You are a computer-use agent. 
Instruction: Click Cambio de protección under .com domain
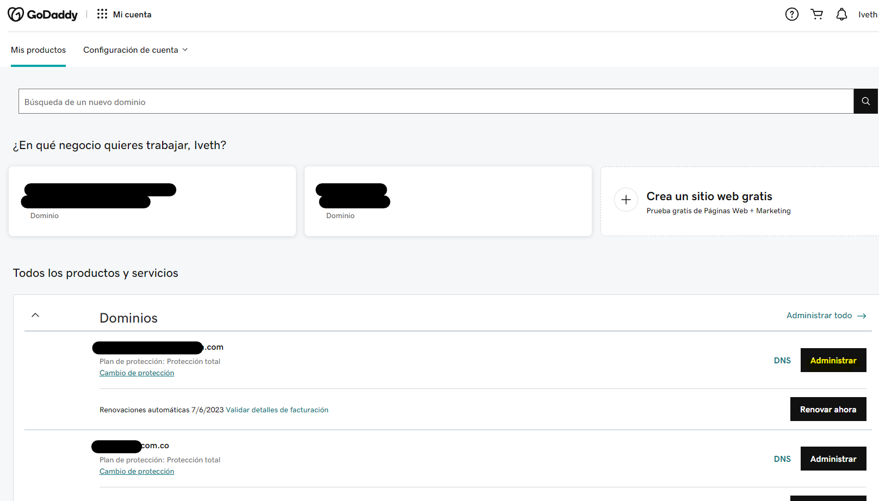pyautogui.click(x=137, y=373)
